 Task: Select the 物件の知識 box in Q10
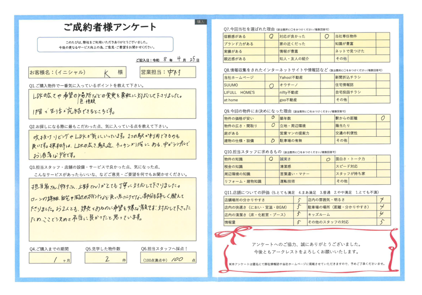(x=271, y=159)
